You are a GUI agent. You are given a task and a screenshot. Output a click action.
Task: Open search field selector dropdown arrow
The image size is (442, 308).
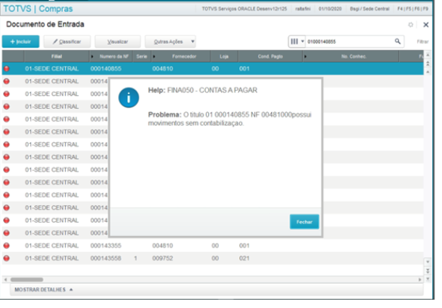tap(303, 42)
